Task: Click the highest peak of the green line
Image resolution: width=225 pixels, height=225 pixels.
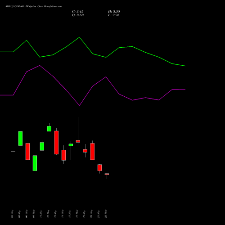Action: [x=79, y=37]
